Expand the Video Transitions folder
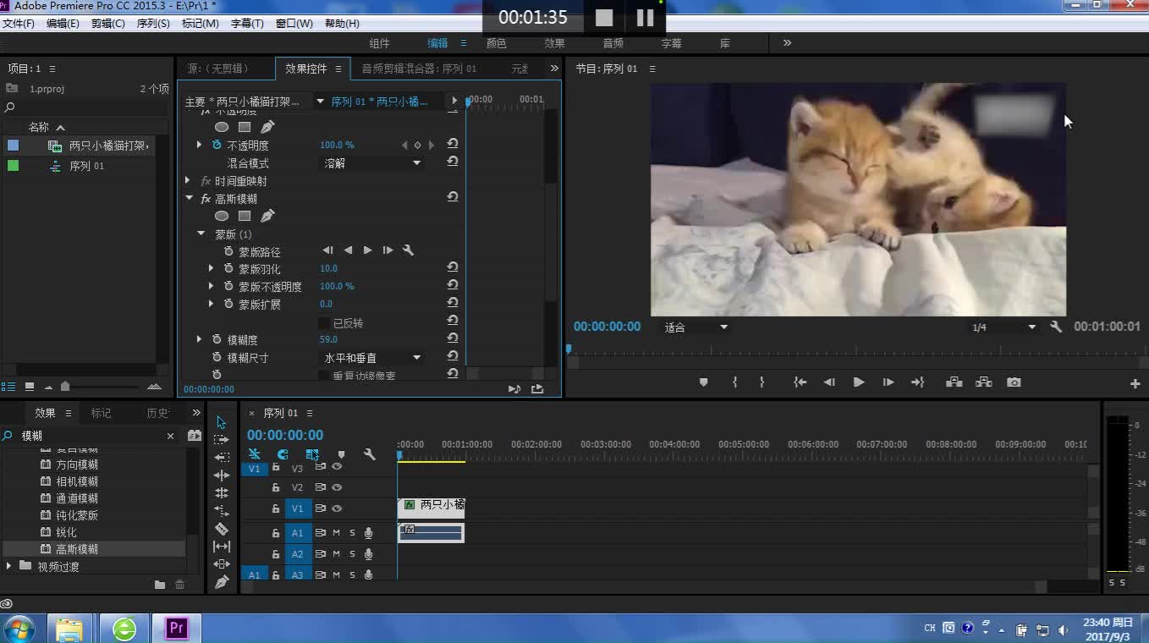 tap(9, 566)
